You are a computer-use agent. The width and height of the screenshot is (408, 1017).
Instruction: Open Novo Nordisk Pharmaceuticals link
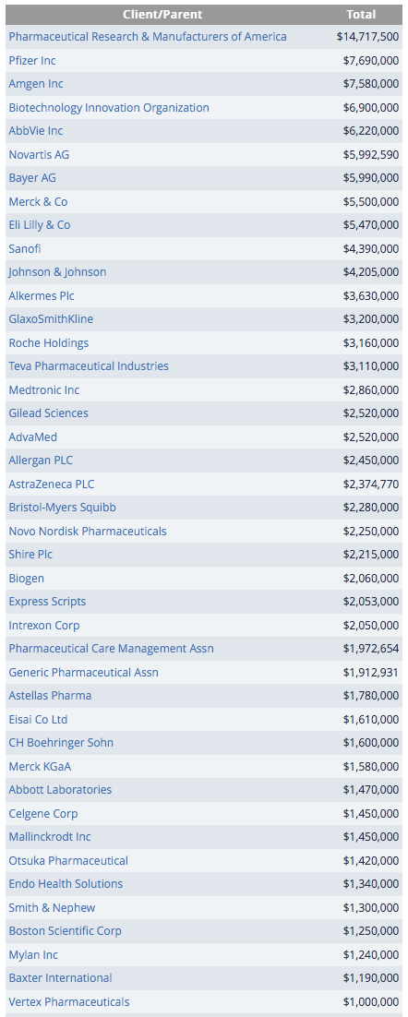(x=88, y=532)
